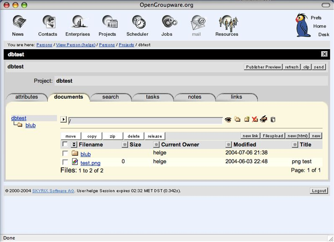This screenshot has height=242, width=334.
Task: Click the sort button beside Modified header
Action: point(229,144)
